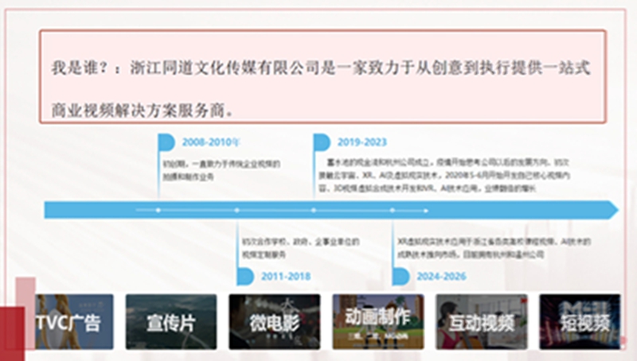Click the 微电影 thumbnail

(x=275, y=322)
